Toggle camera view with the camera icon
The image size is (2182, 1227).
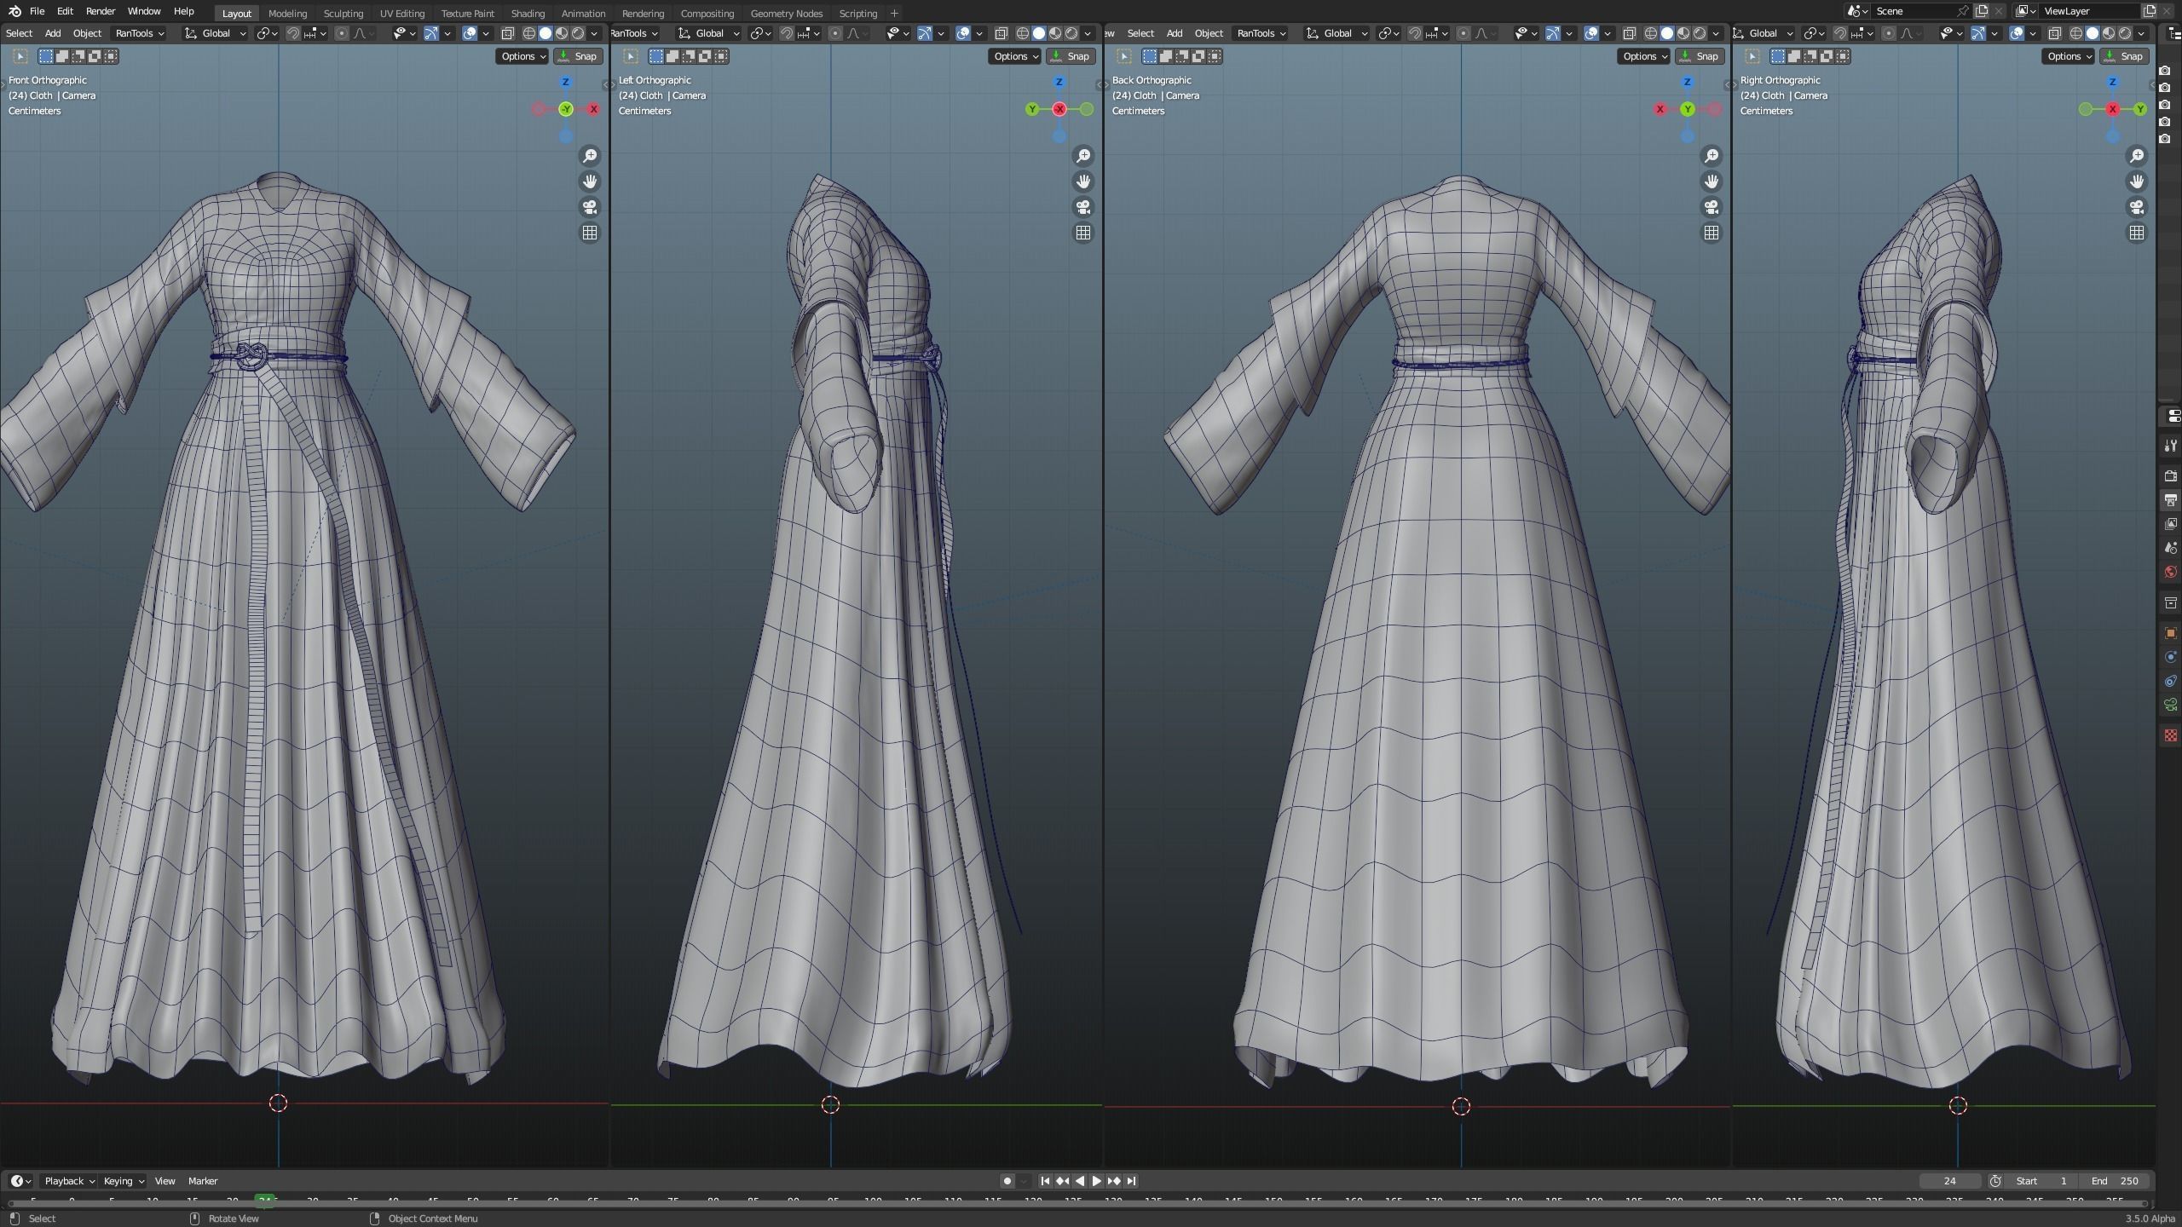[591, 207]
